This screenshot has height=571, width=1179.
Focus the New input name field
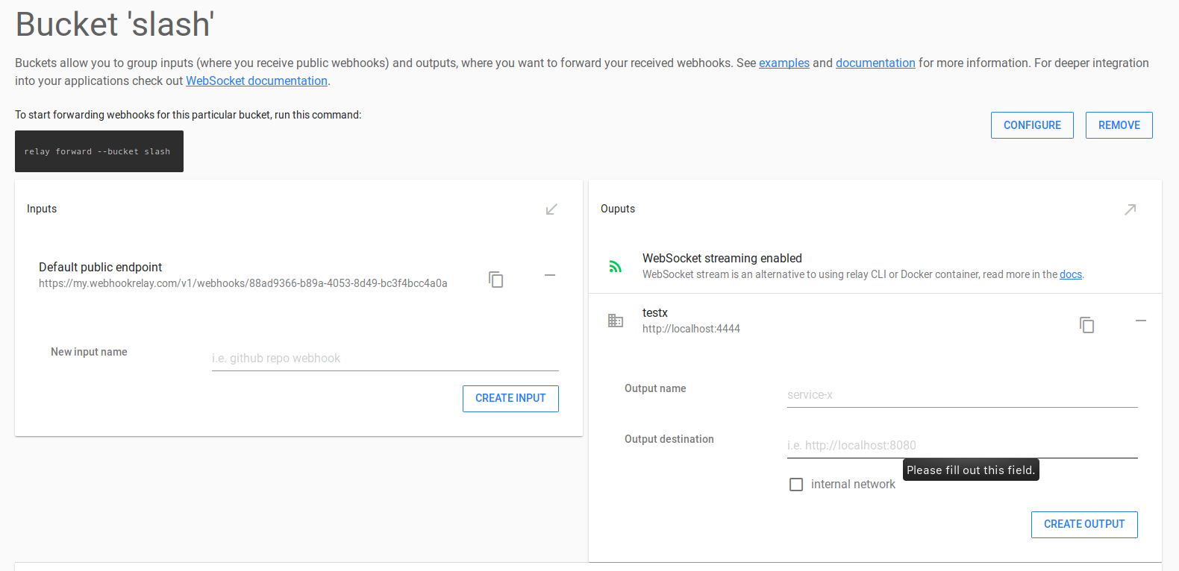[x=385, y=359]
